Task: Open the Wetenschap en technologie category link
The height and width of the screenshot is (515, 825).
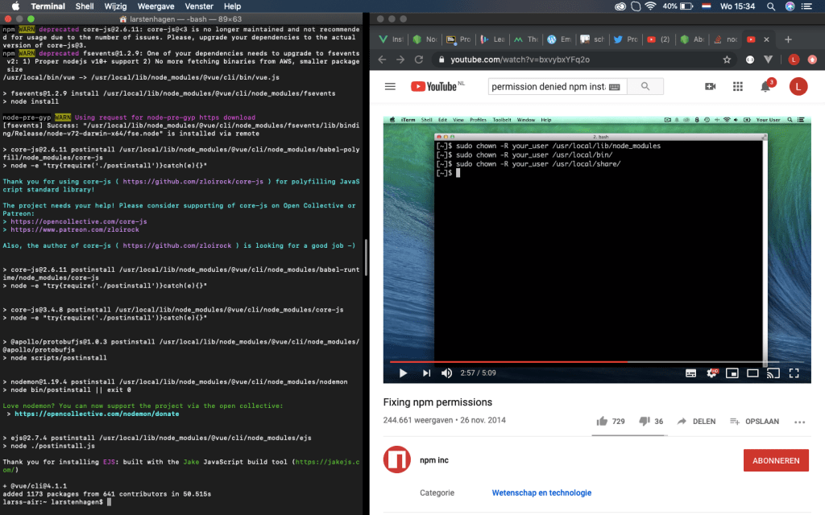Action: coord(541,492)
